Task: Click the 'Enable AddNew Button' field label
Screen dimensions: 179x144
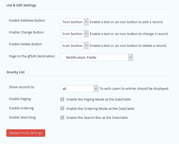Action: [27, 21]
